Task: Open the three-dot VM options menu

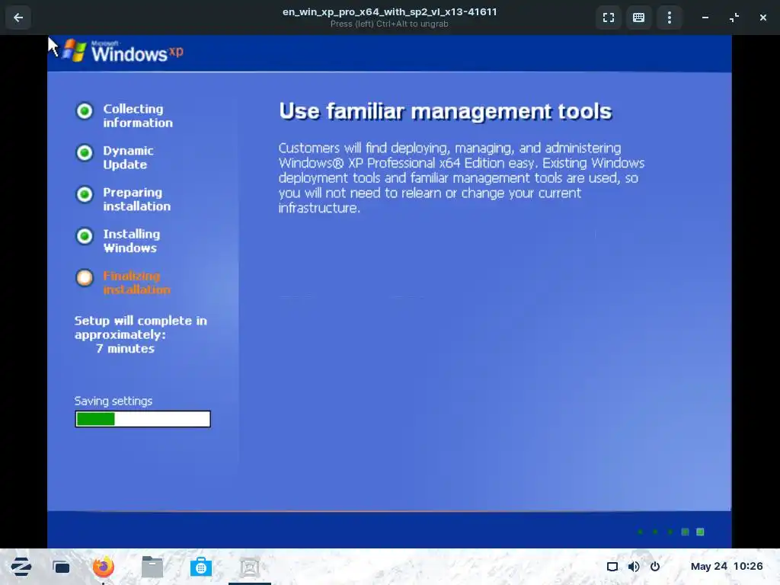Action: pos(670,18)
